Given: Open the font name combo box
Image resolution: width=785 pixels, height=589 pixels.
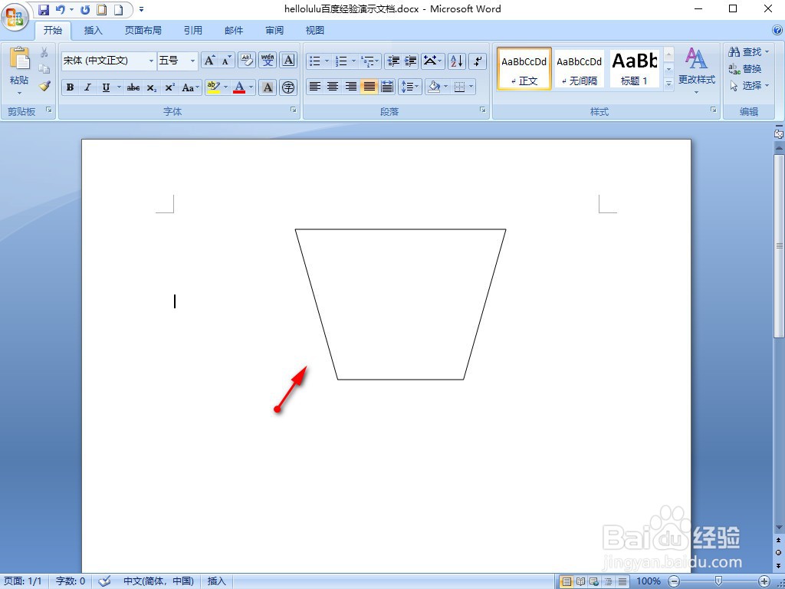Looking at the screenshot, I should [x=109, y=61].
